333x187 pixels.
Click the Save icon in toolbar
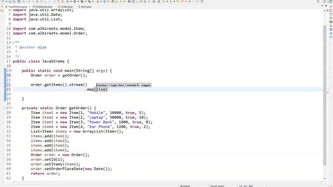click(10, 2)
